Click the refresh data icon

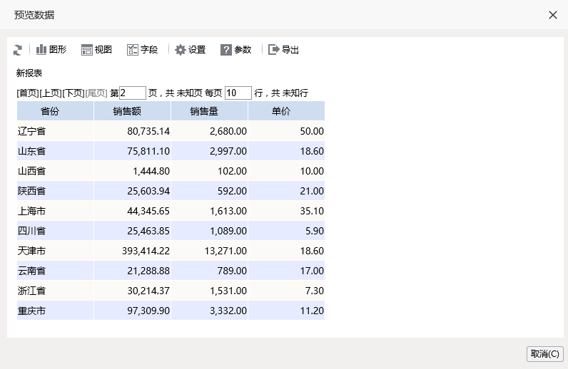click(x=17, y=50)
